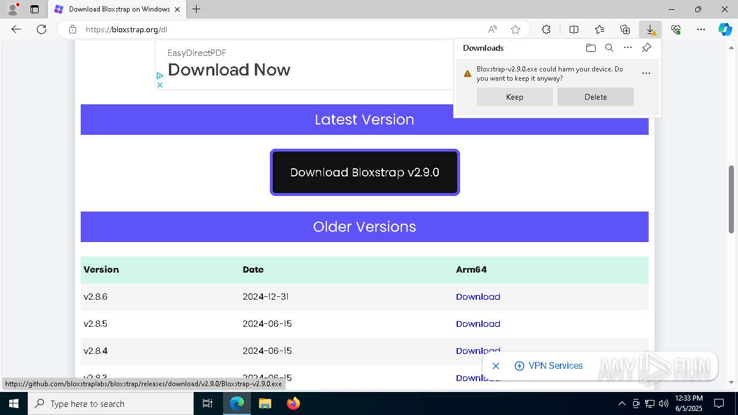This screenshot has width=738, height=415.
Task: Open the Extensions puzzle-piece button
Action: click(x=546, y=29)
